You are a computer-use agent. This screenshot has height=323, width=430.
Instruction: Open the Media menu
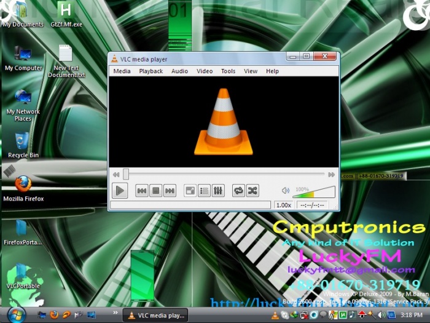pyautogui.click(x=122, y=71)
